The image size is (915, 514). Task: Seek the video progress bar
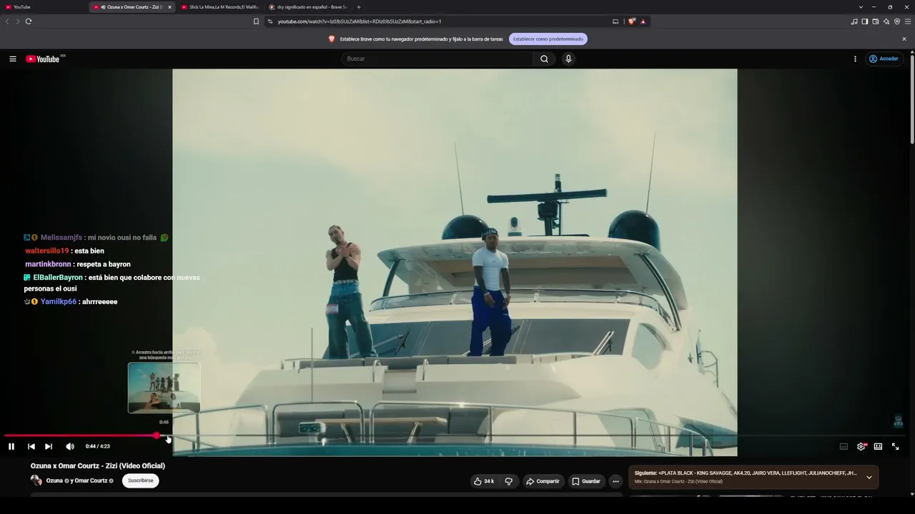(455, 435)
